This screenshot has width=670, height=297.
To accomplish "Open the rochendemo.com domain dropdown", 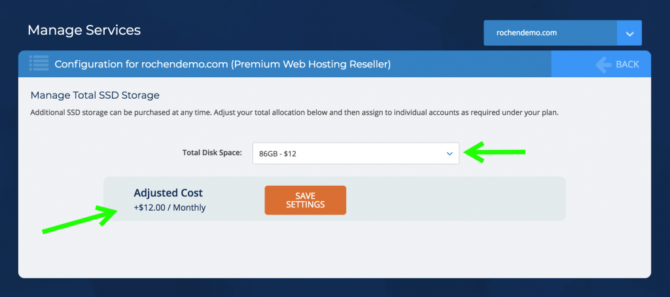I will pos(562,33).
